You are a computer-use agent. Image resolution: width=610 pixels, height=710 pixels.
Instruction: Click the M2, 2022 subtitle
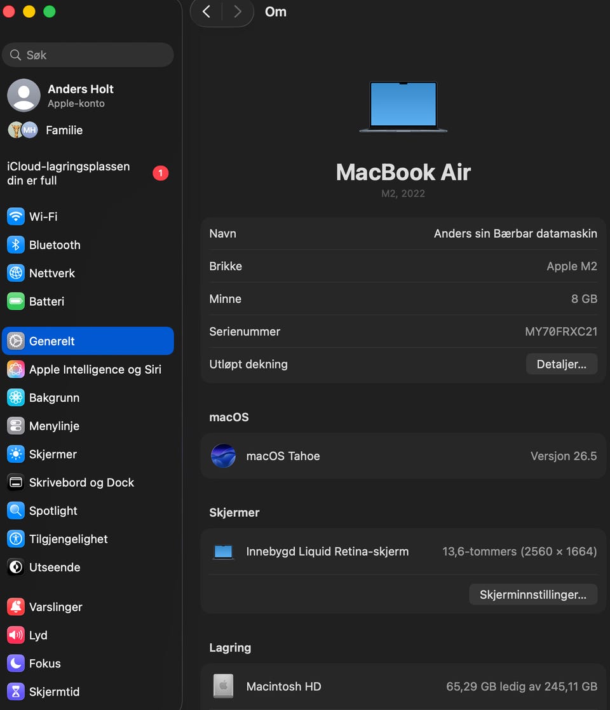click(x=403, y=194)
